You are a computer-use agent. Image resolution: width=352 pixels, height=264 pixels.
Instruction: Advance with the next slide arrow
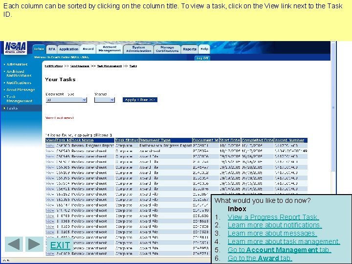(34, 244)
